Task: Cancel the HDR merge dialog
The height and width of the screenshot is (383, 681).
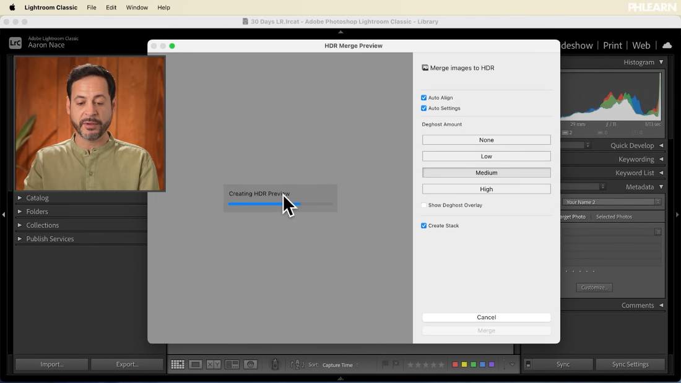Action: pyautogui.click(x=487, y=317)
